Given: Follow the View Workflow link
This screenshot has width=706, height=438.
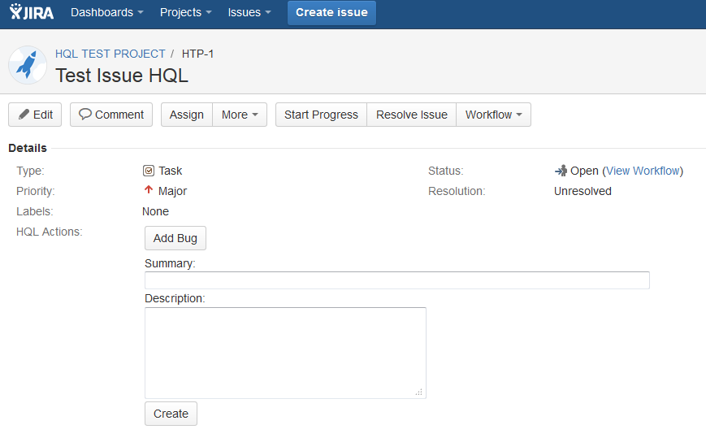Looking at the screenshot, I should pos(643,171).
